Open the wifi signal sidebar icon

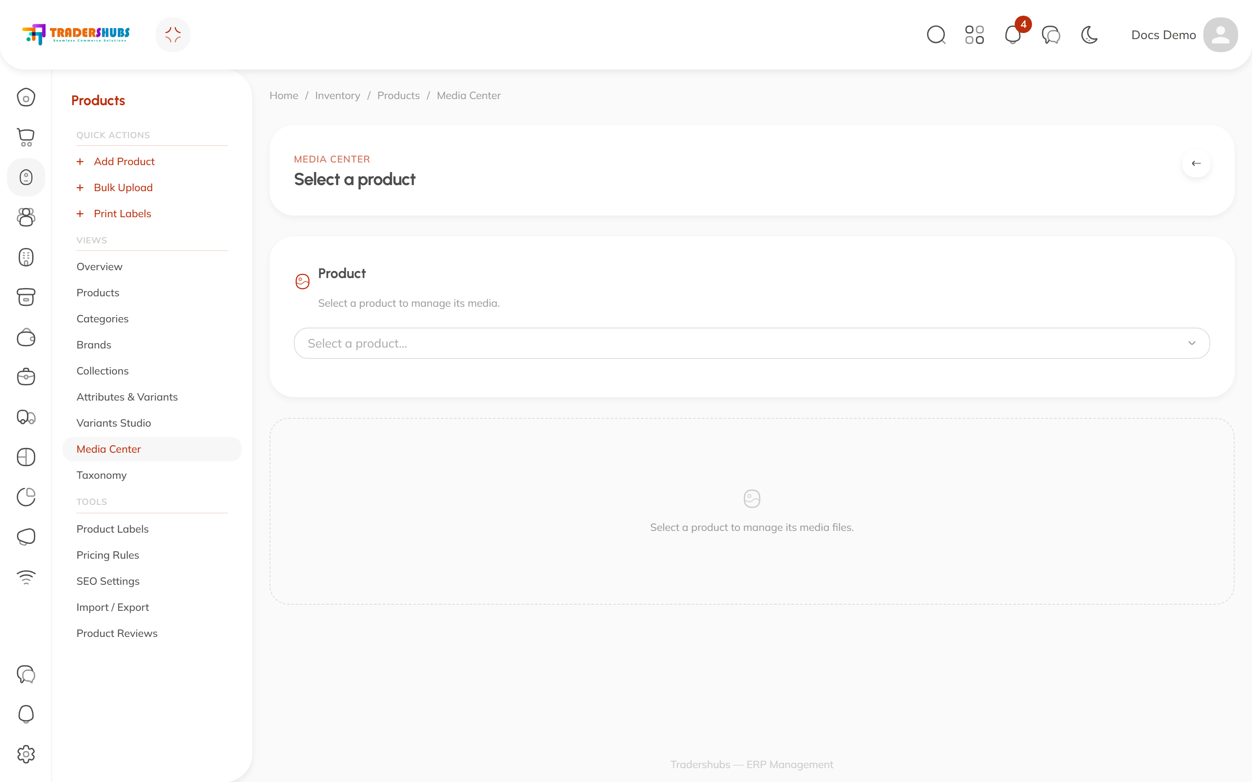[x=26, y=577]
